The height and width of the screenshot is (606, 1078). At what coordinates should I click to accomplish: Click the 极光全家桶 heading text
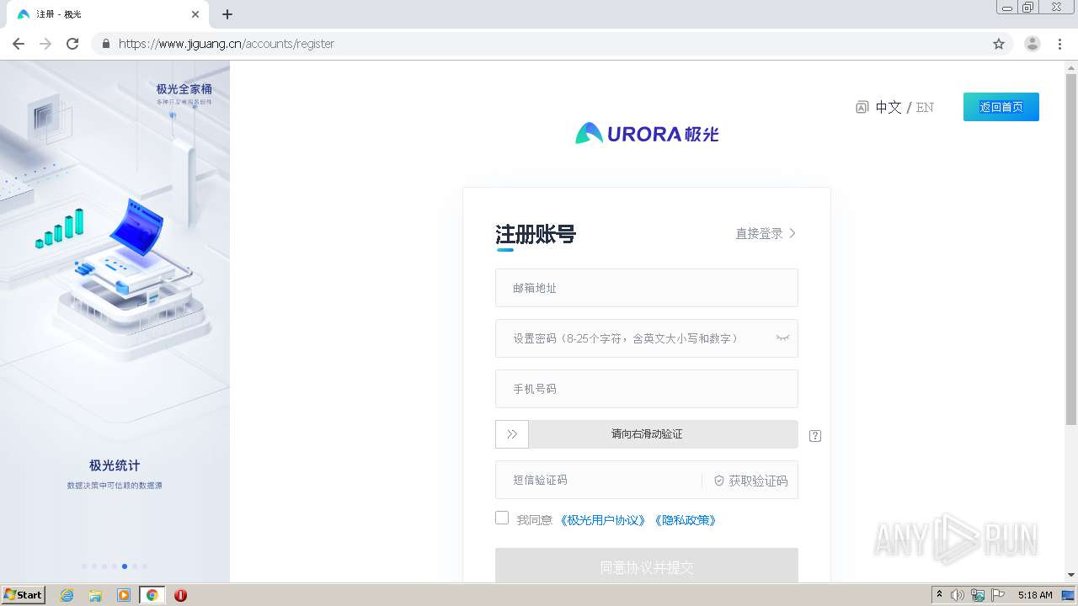pyautogui.click(x=184, y=88)
